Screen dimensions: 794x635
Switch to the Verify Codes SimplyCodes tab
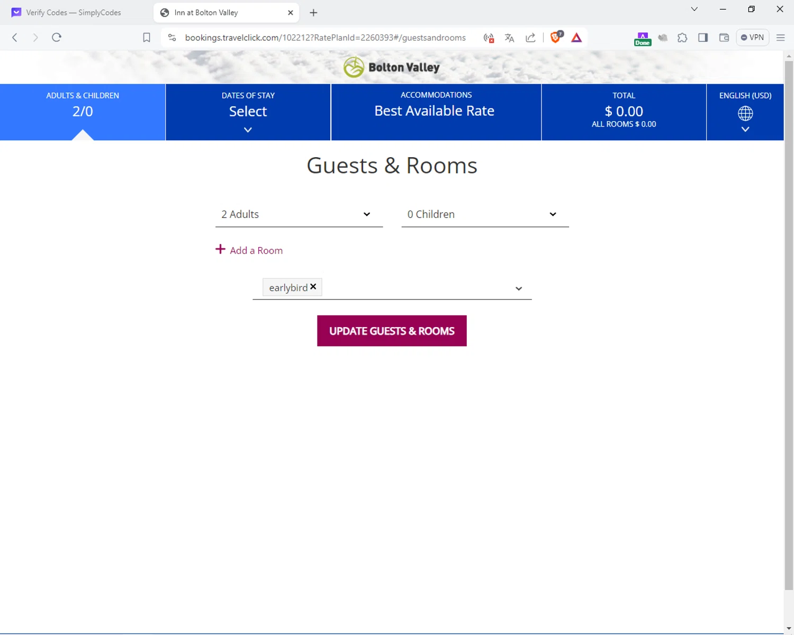click(x=73, y=13)
